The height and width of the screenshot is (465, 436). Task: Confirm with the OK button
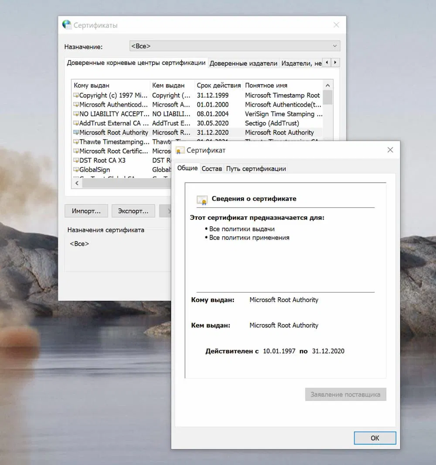pos(375,438)
